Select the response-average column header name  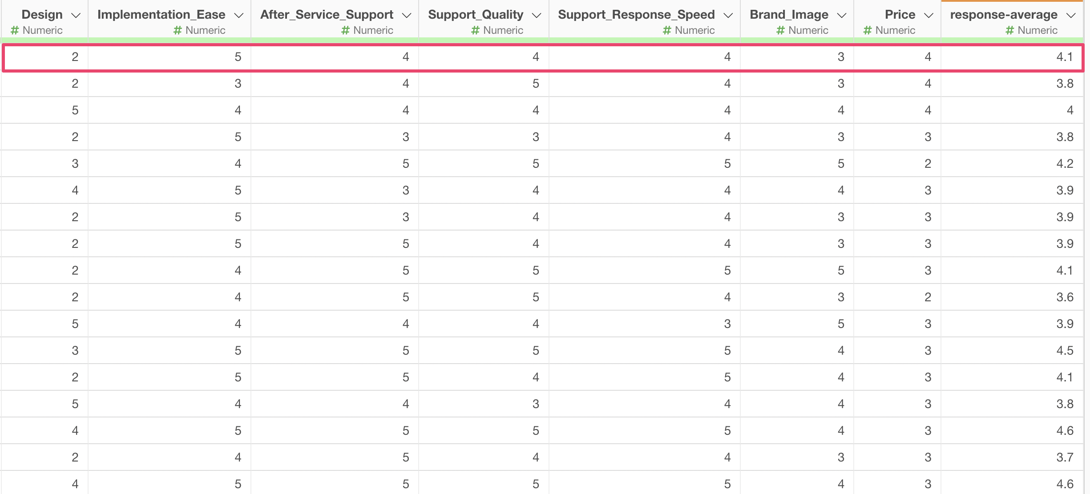[1004, 15]
